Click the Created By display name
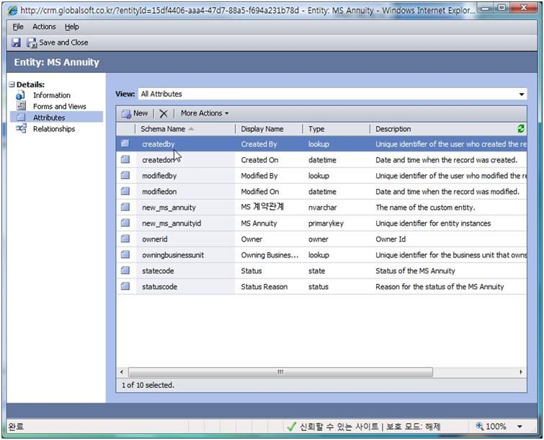This screenshot has width=544, height=440. pos(259,144)
